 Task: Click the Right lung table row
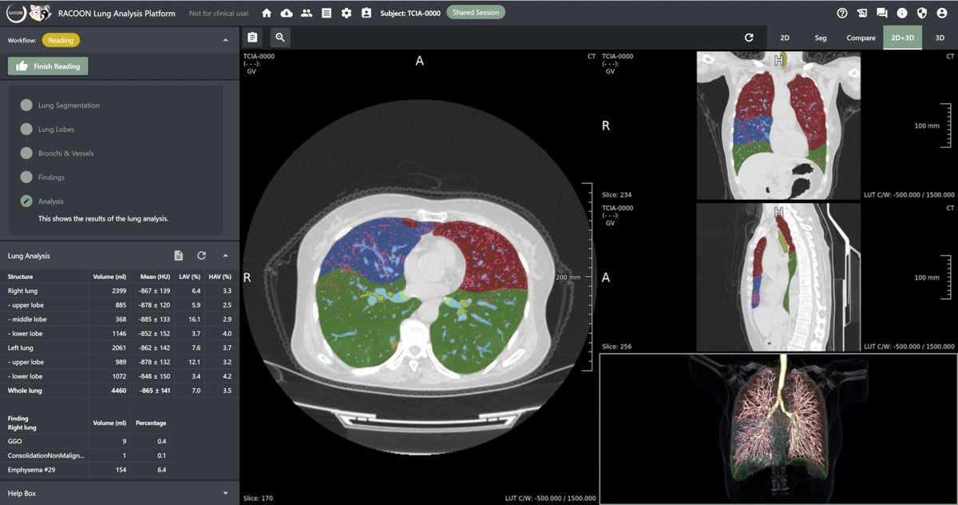pos(120,291)
